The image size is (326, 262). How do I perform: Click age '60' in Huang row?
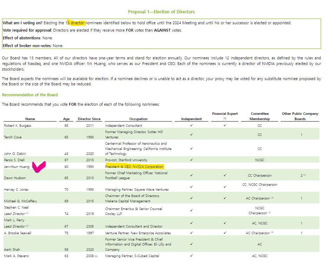(66, 167)
